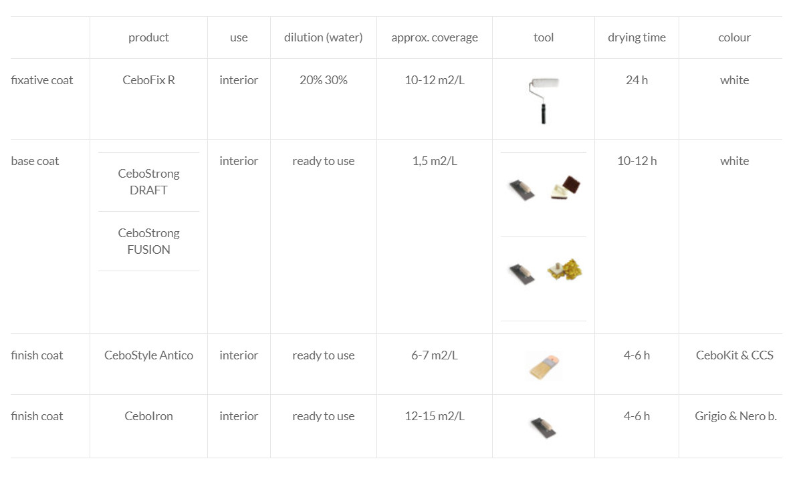Open the CeboIron product
Image resolution: width=811 pixels, height=495 pixels.
148,416
